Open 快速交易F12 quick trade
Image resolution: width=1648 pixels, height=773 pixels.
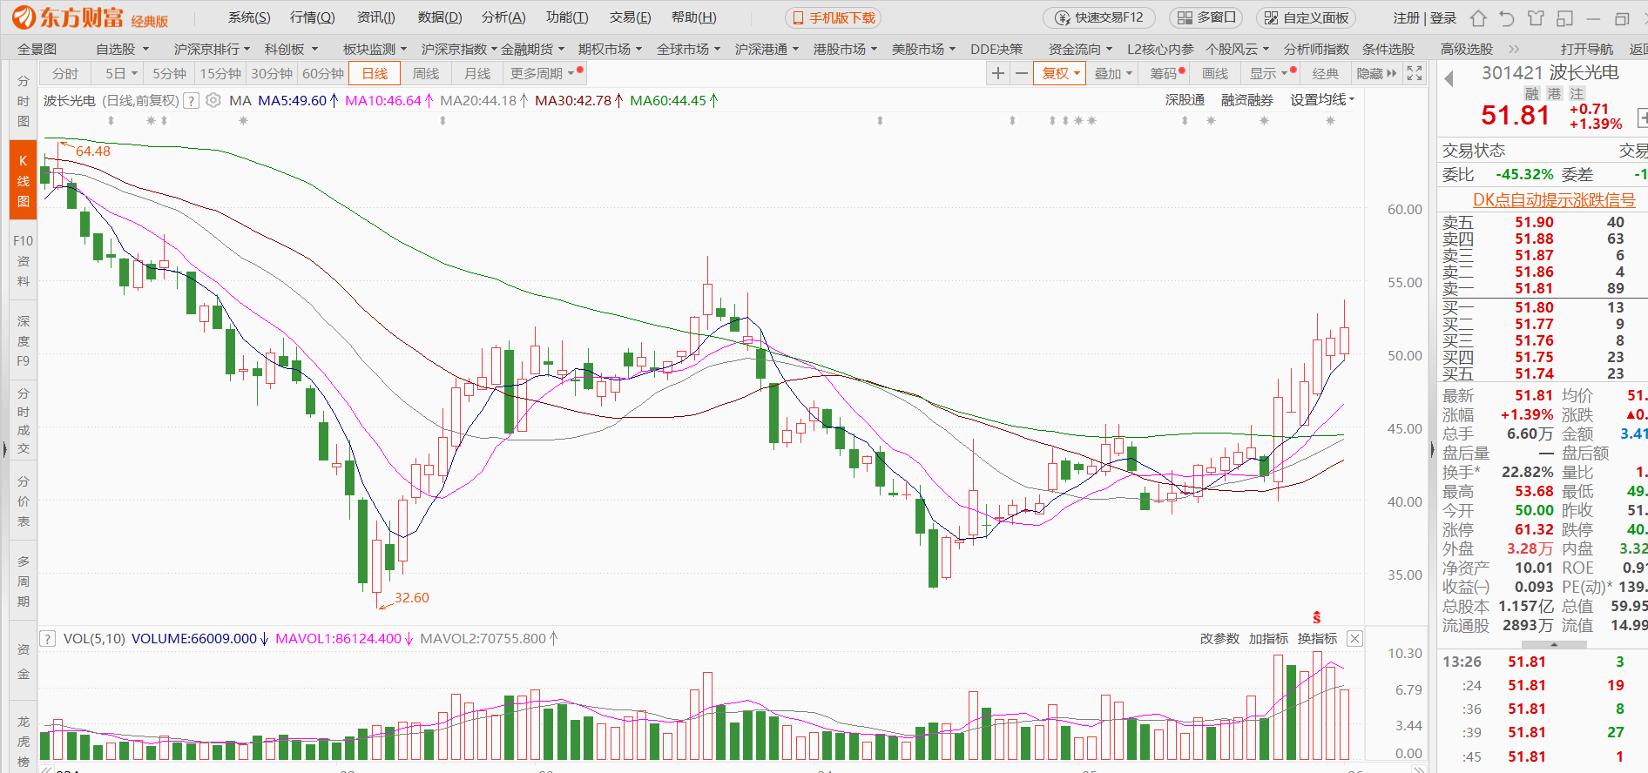tap(1099, 17)
